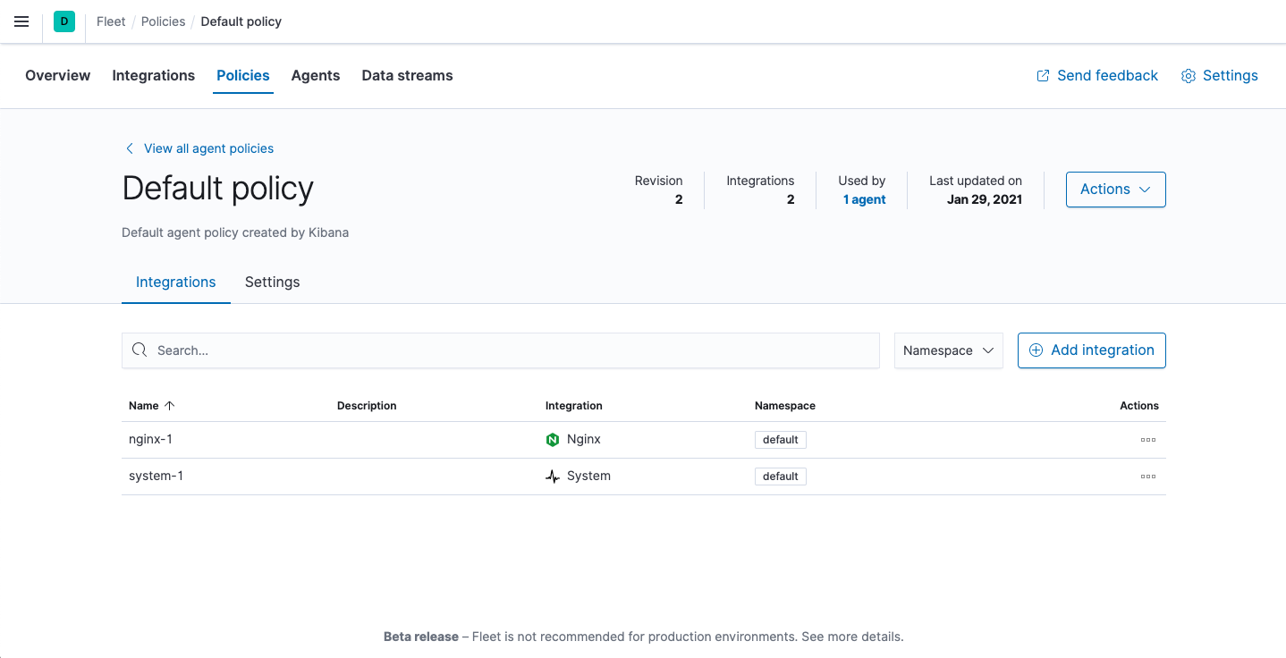Click the default namespace badge for nginx-1

tap(780, 439)
